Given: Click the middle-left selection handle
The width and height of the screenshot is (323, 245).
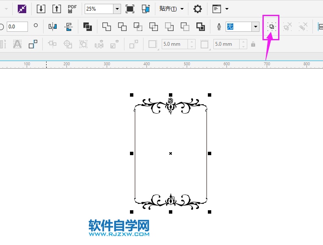Looking at the screenshot, I should [x=132, y=153].
